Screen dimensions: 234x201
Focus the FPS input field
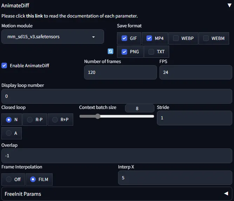click(195, 72)
